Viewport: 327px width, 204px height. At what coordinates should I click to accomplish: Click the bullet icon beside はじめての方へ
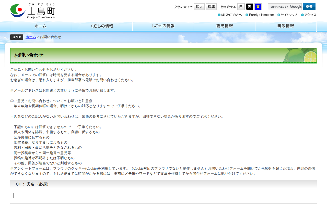[219, 15]
